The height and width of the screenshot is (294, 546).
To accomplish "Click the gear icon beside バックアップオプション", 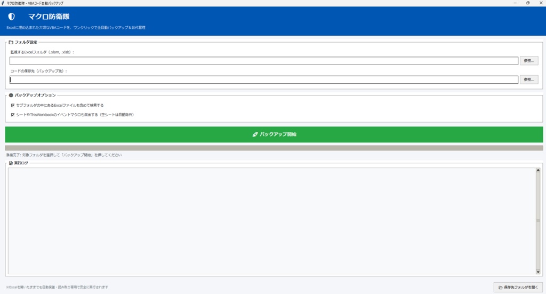I will coord(11,95).
